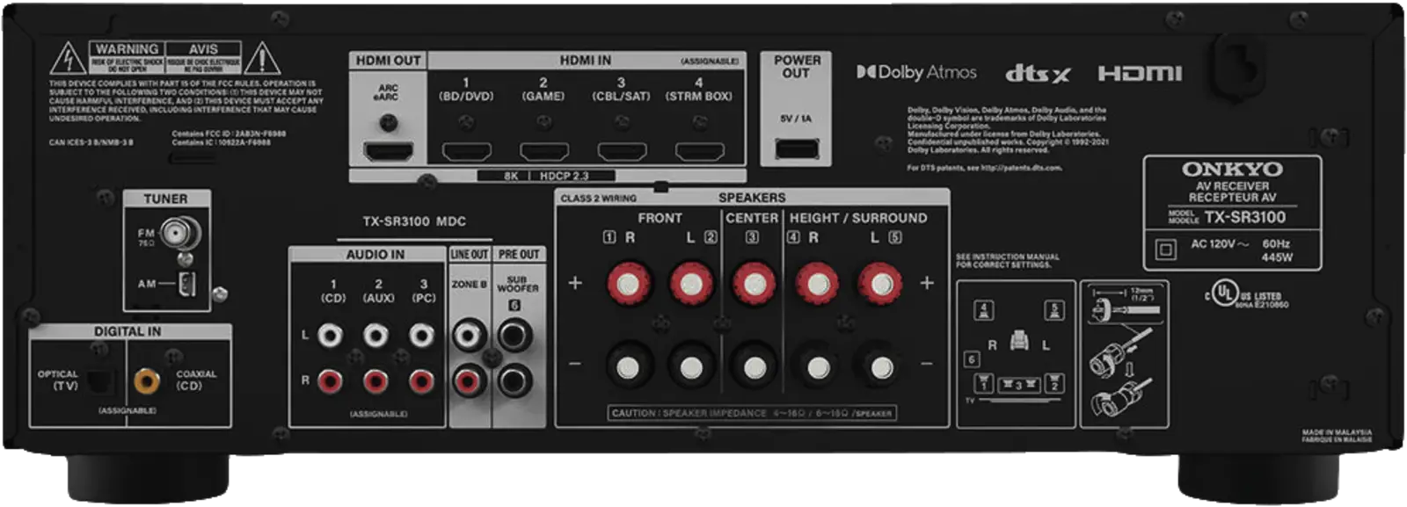Click the upper Subwoofer Pre Out jack
1407x507 pixels.
pyautogui.click(x=514, y=335)
